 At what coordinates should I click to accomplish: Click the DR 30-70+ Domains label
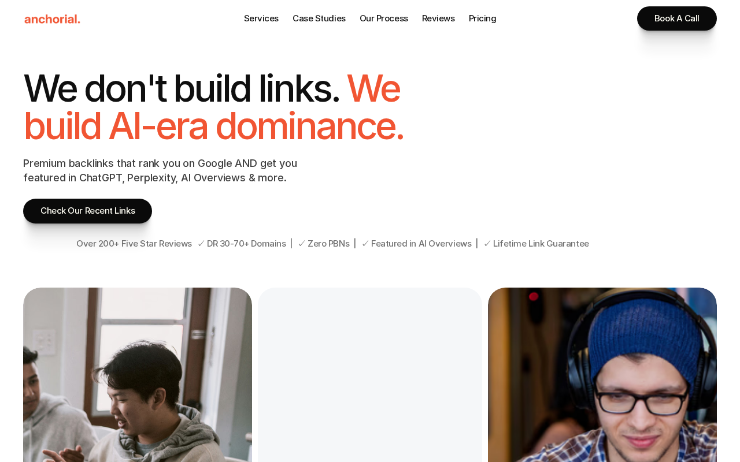point(246,244)
